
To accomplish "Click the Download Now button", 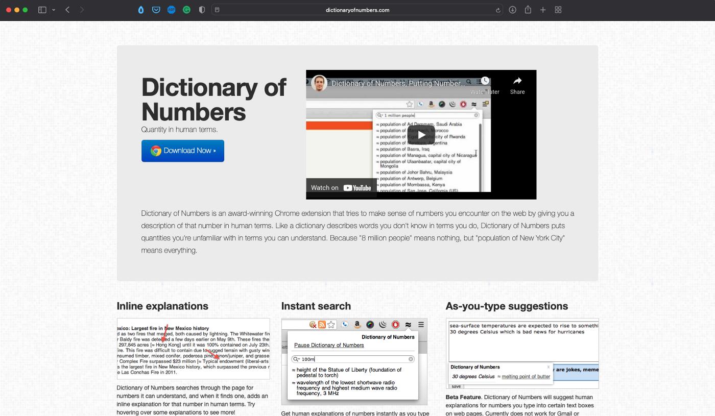I will pyautogui.click(x=183, y=151).
